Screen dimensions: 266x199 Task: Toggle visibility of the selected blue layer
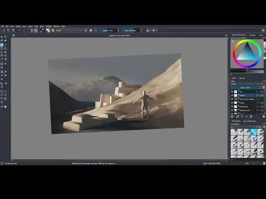pos(232,95)
